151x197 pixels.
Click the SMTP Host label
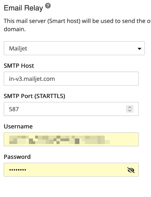pyautogui.click(x=19, y=66)
